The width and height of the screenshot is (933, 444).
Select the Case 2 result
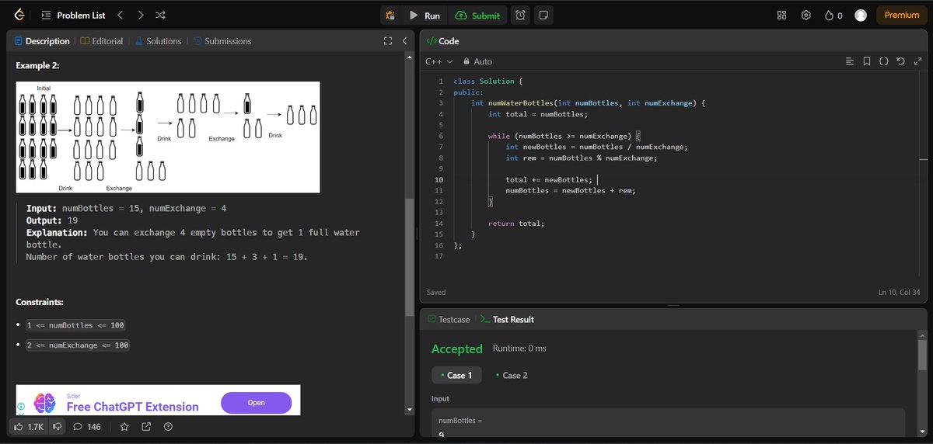512,375
